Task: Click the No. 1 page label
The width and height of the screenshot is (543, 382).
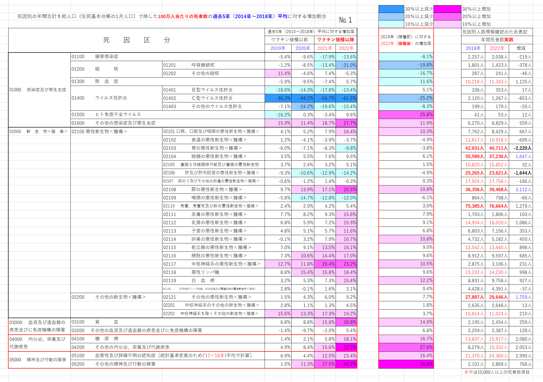Action: click(x=345, y=20)
